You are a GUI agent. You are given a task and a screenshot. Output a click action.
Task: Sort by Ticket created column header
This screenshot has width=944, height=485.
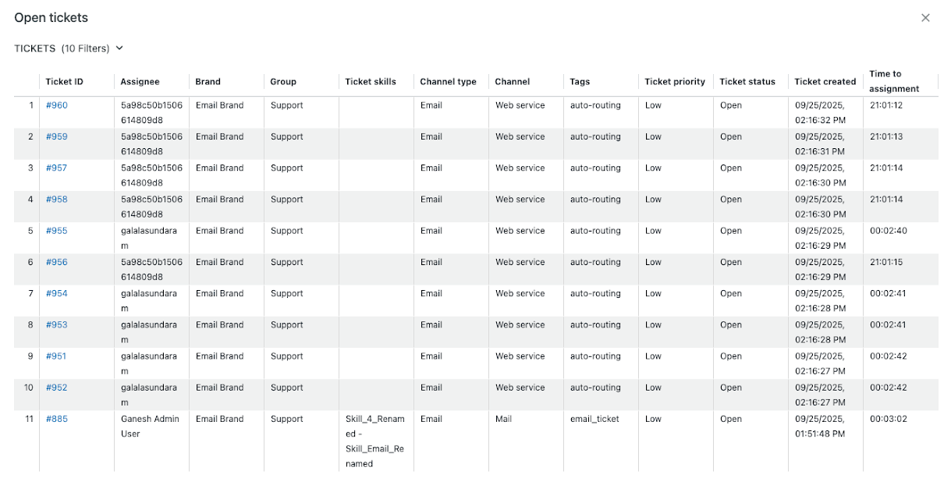pyautogui.click(x=825, y=82)
